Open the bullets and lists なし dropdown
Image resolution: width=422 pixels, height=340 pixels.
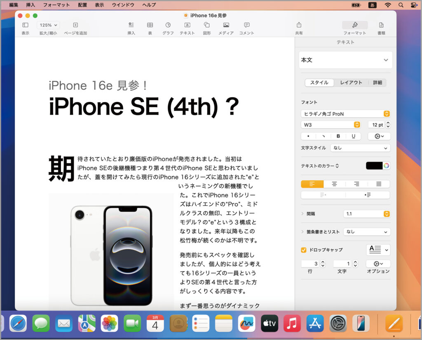click(x=367, y=232)
